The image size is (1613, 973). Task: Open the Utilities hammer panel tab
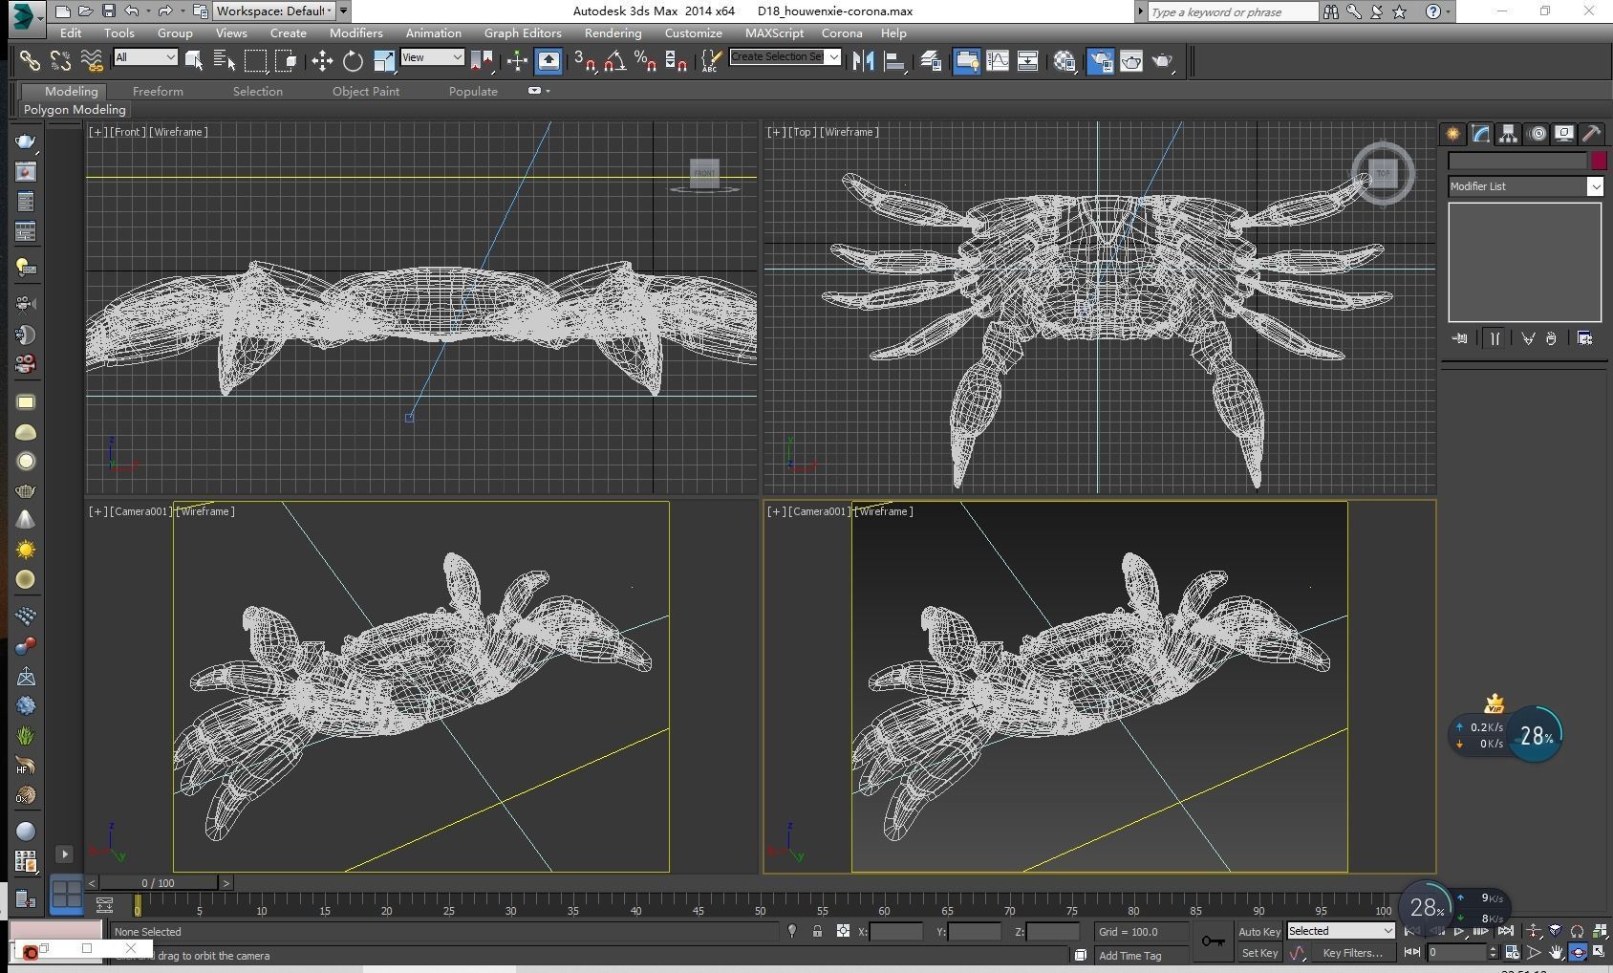pyautogui.click(x=1592, y=134)
